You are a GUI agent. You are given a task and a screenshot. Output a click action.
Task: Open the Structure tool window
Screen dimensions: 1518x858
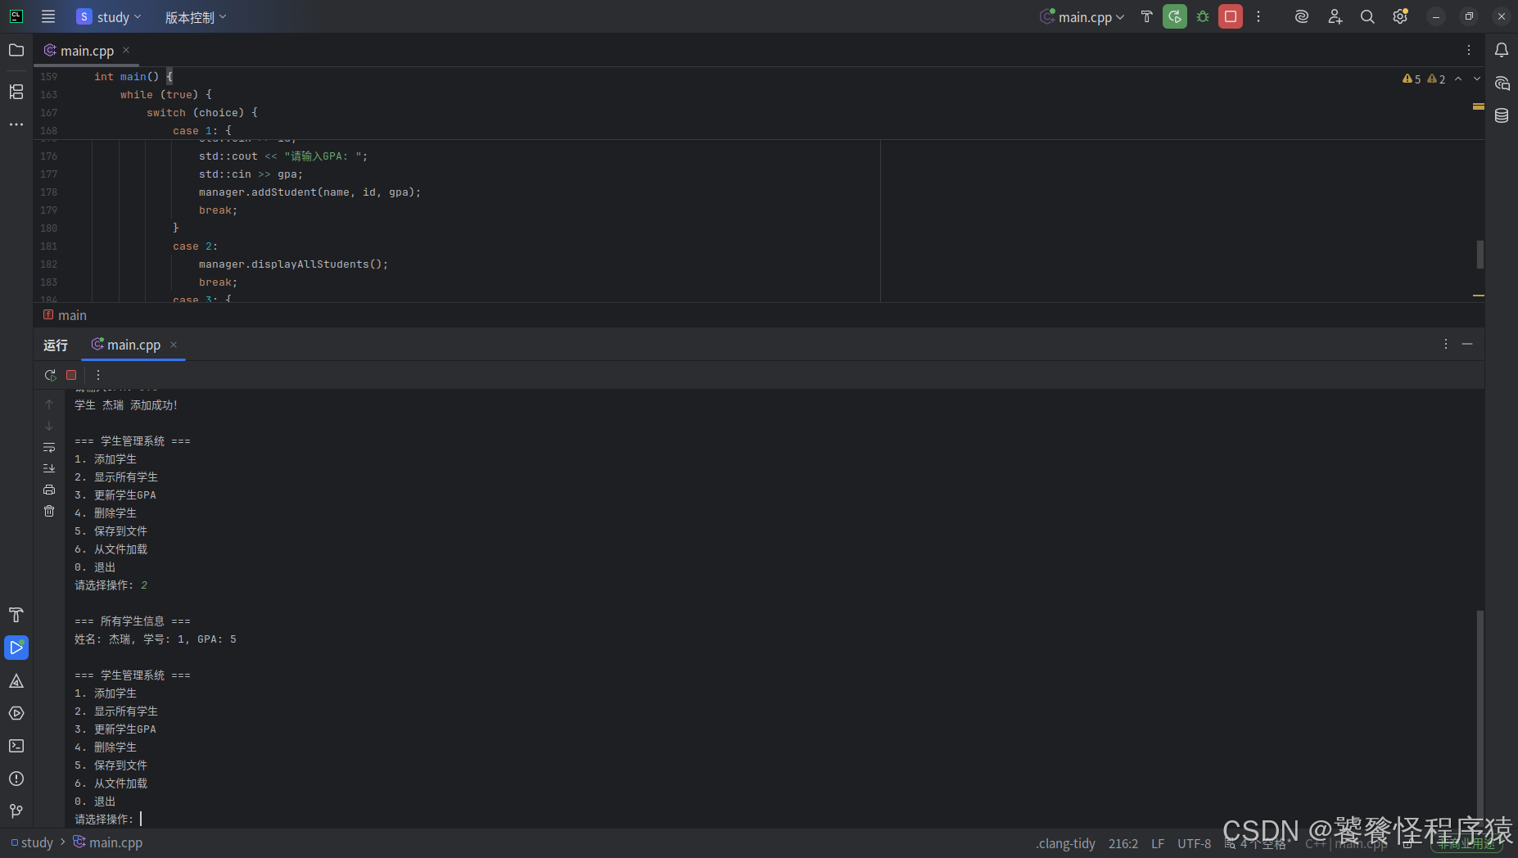16,91
